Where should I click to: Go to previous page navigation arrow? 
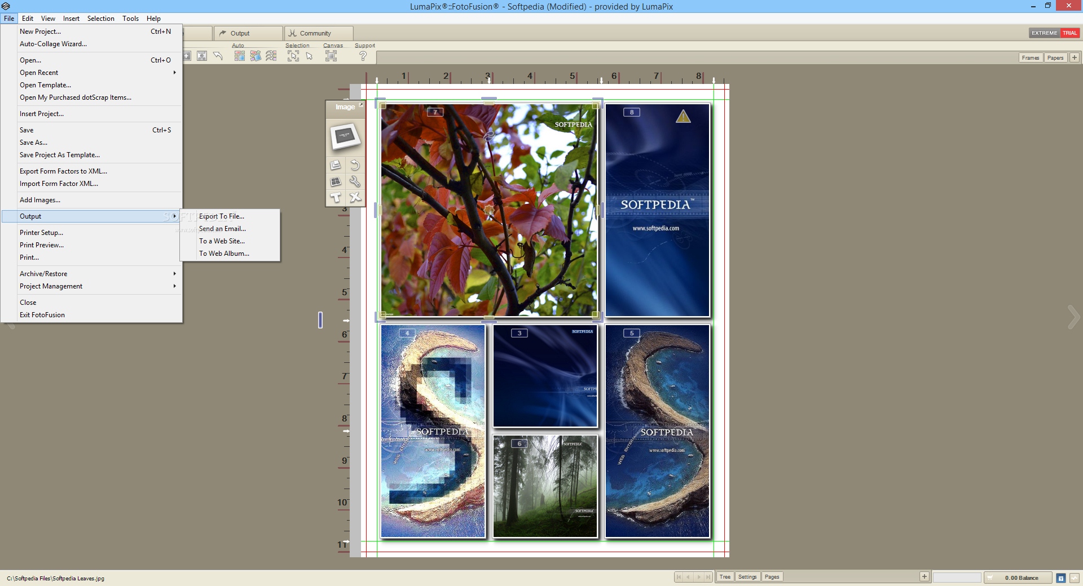(x=689, y=577)
